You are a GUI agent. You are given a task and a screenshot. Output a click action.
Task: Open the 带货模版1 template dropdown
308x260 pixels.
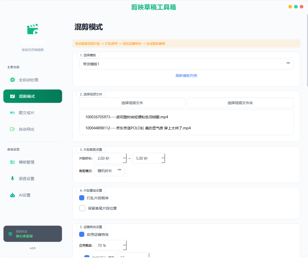[186, 64]
